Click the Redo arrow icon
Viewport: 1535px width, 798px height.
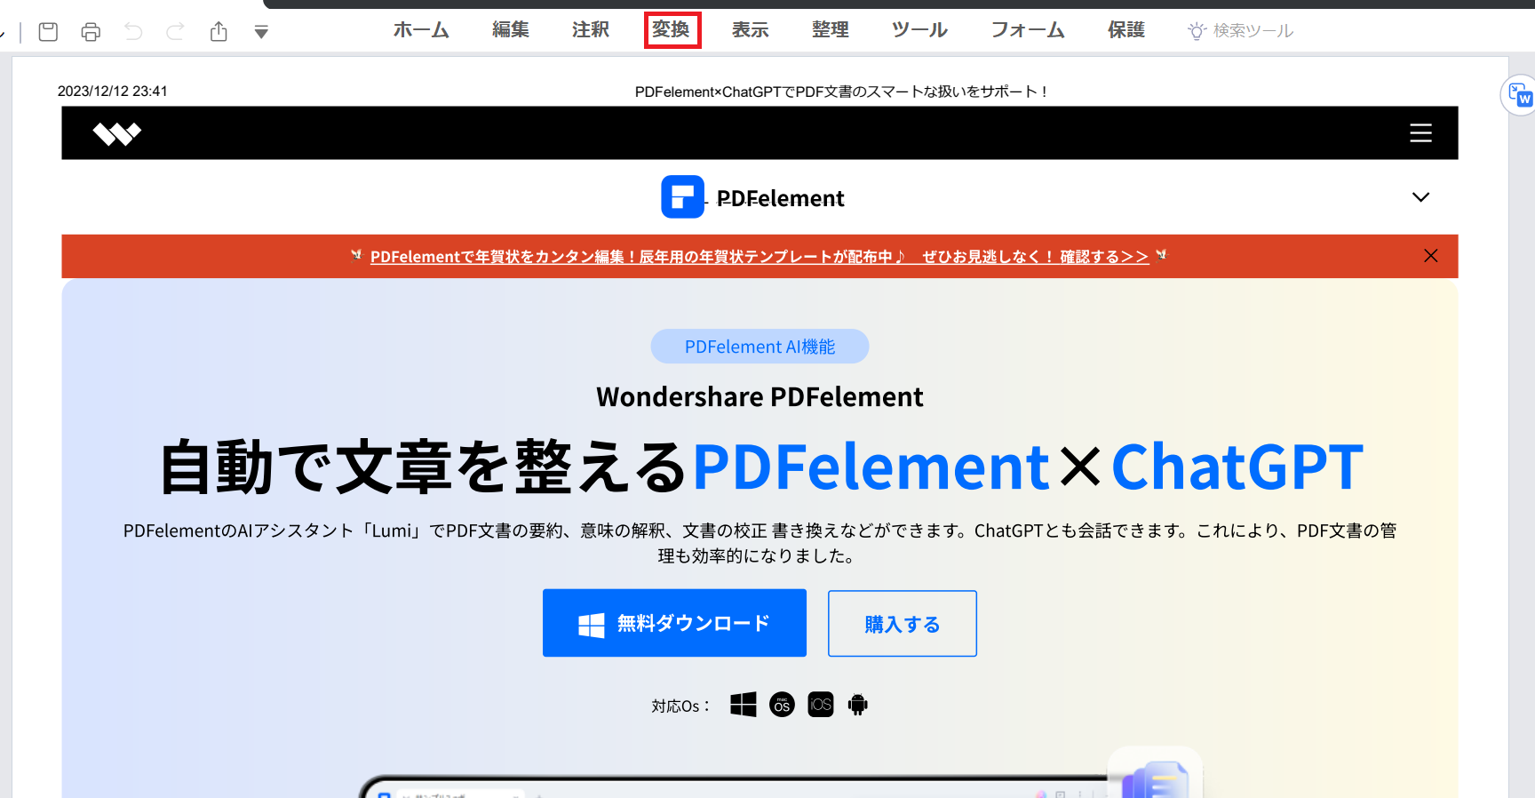click(x=176, y=32)
